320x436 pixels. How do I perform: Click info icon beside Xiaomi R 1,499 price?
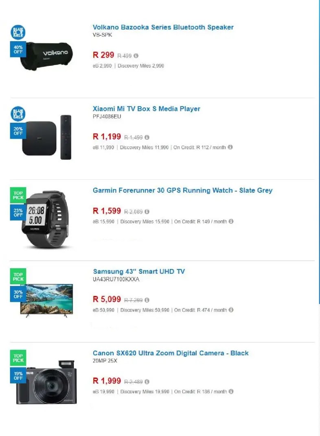(x=147, y=137)
